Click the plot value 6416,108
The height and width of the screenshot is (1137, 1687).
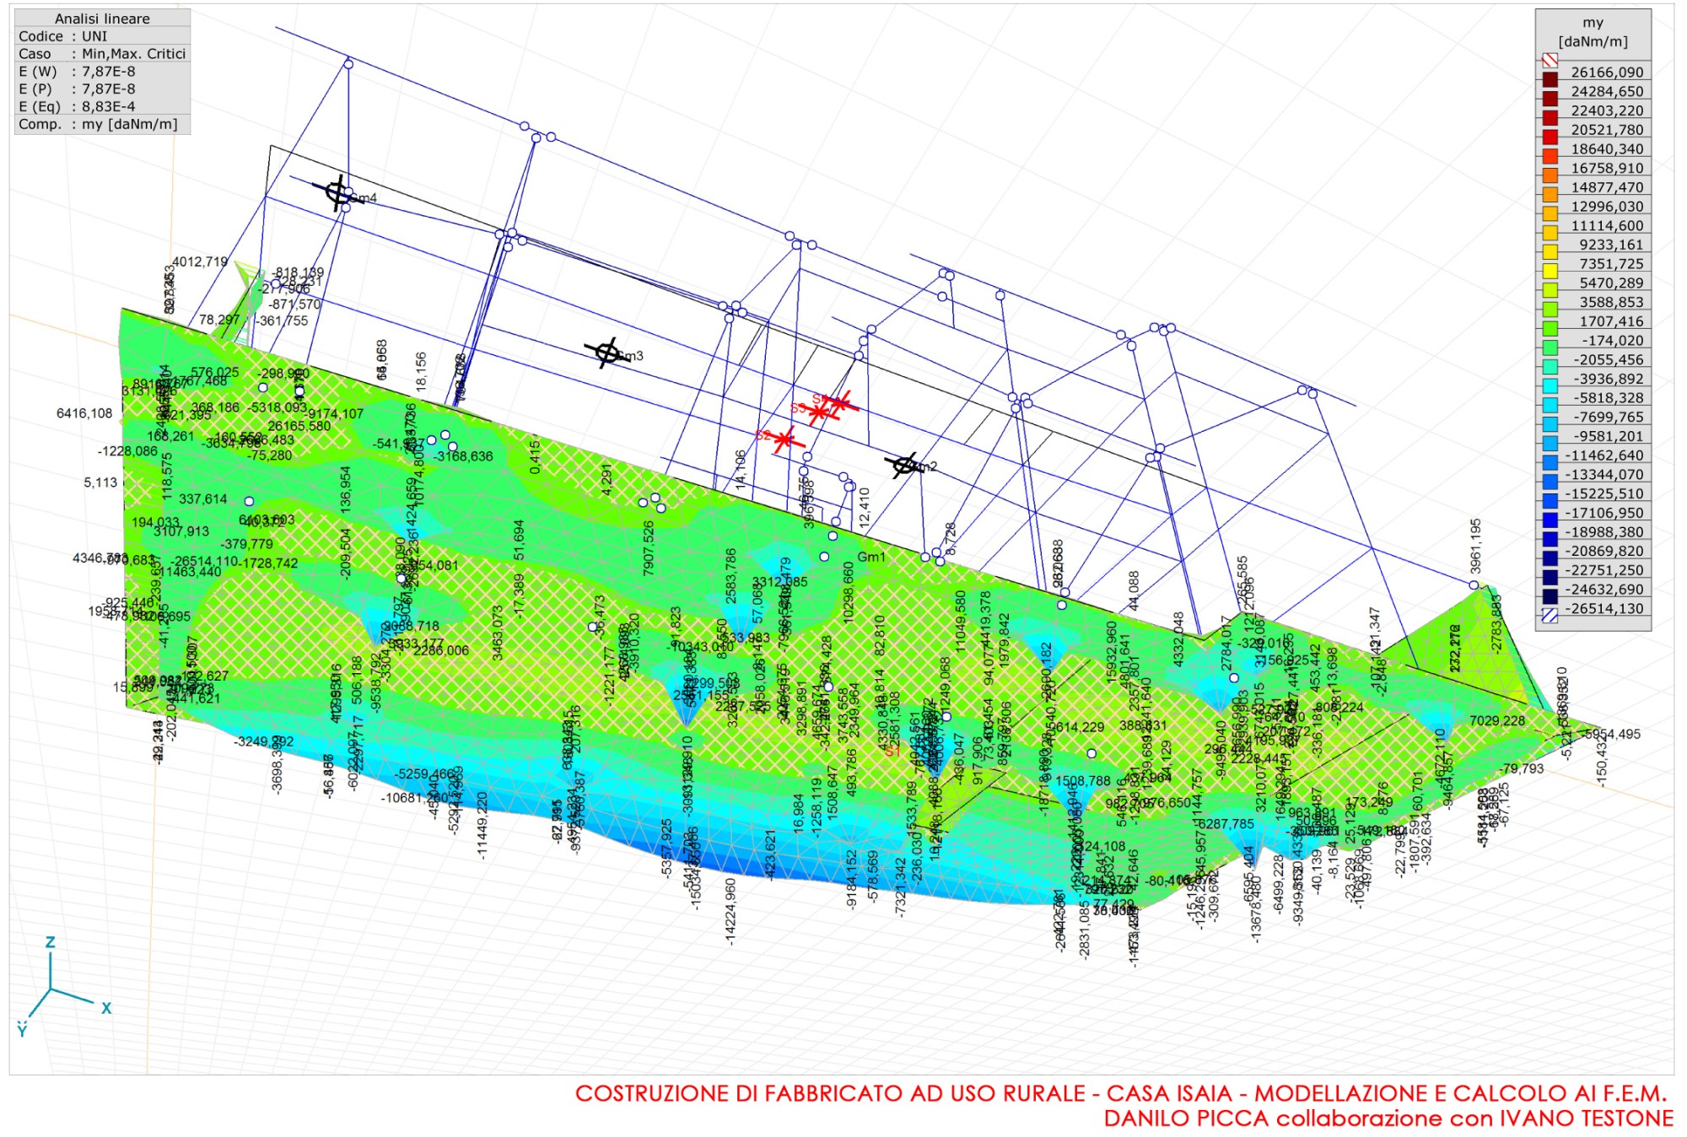tap(84, 413)
